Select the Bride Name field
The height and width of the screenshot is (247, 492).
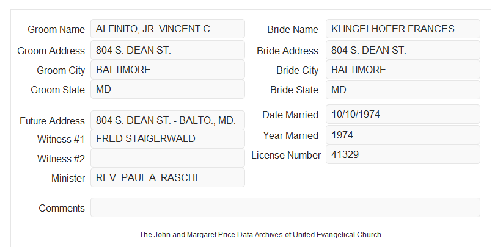tap(403, 29)
